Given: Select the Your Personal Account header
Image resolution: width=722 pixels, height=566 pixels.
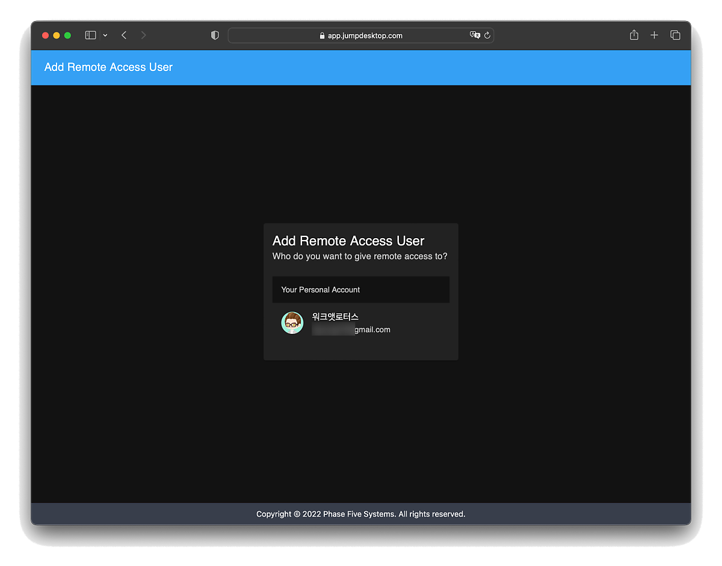Looking at the screenshot, I should pos(361,289).
